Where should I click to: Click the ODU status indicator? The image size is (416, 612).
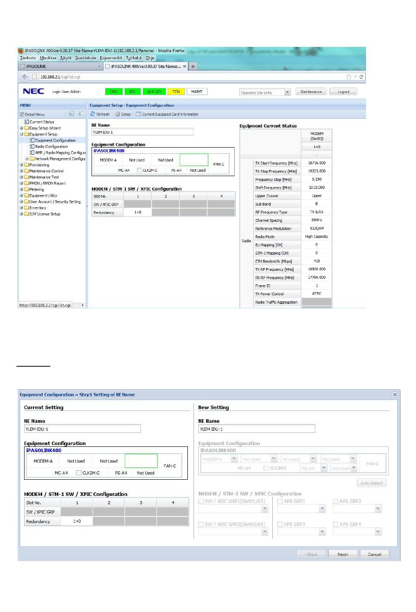(x=114, y=92)
